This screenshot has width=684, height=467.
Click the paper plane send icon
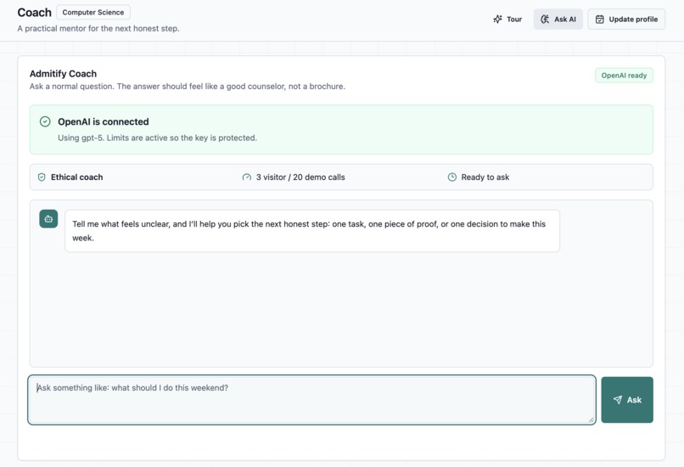tap(618, 400)
